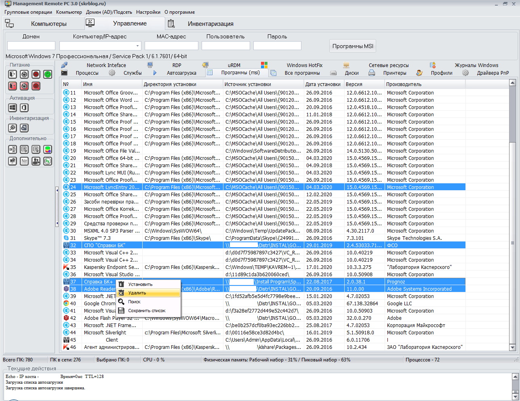Image resolution: width=520 pixels, height=401 pixels.
Task: Select the Kaspersky Endpoint Se... row
Action: tap(264, 267)
